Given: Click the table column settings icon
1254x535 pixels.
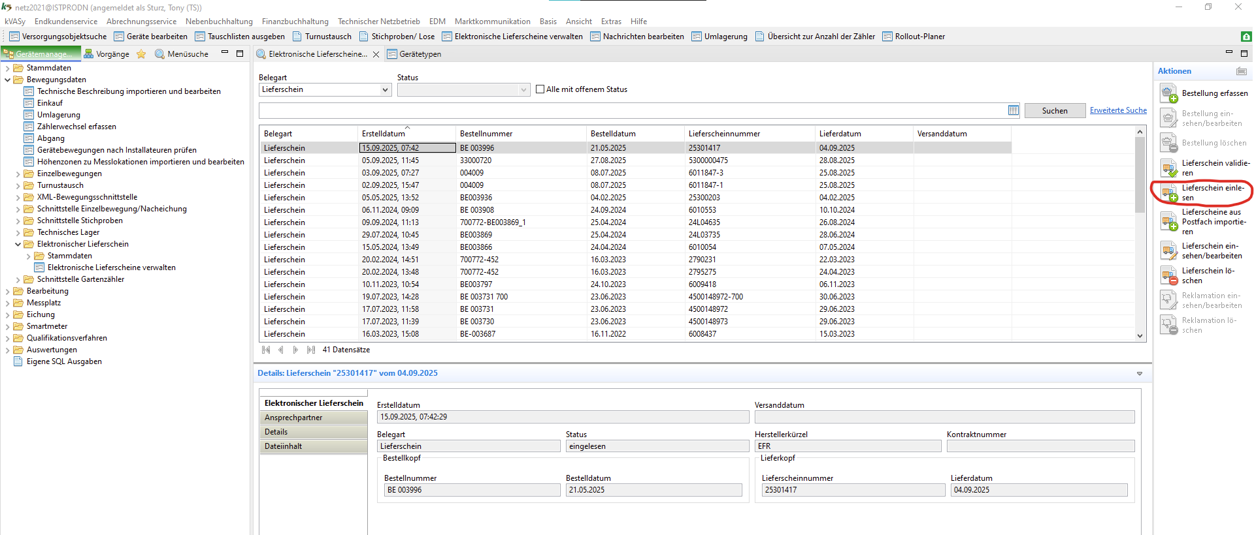Looking at the screenshot, I should 1013,111.
